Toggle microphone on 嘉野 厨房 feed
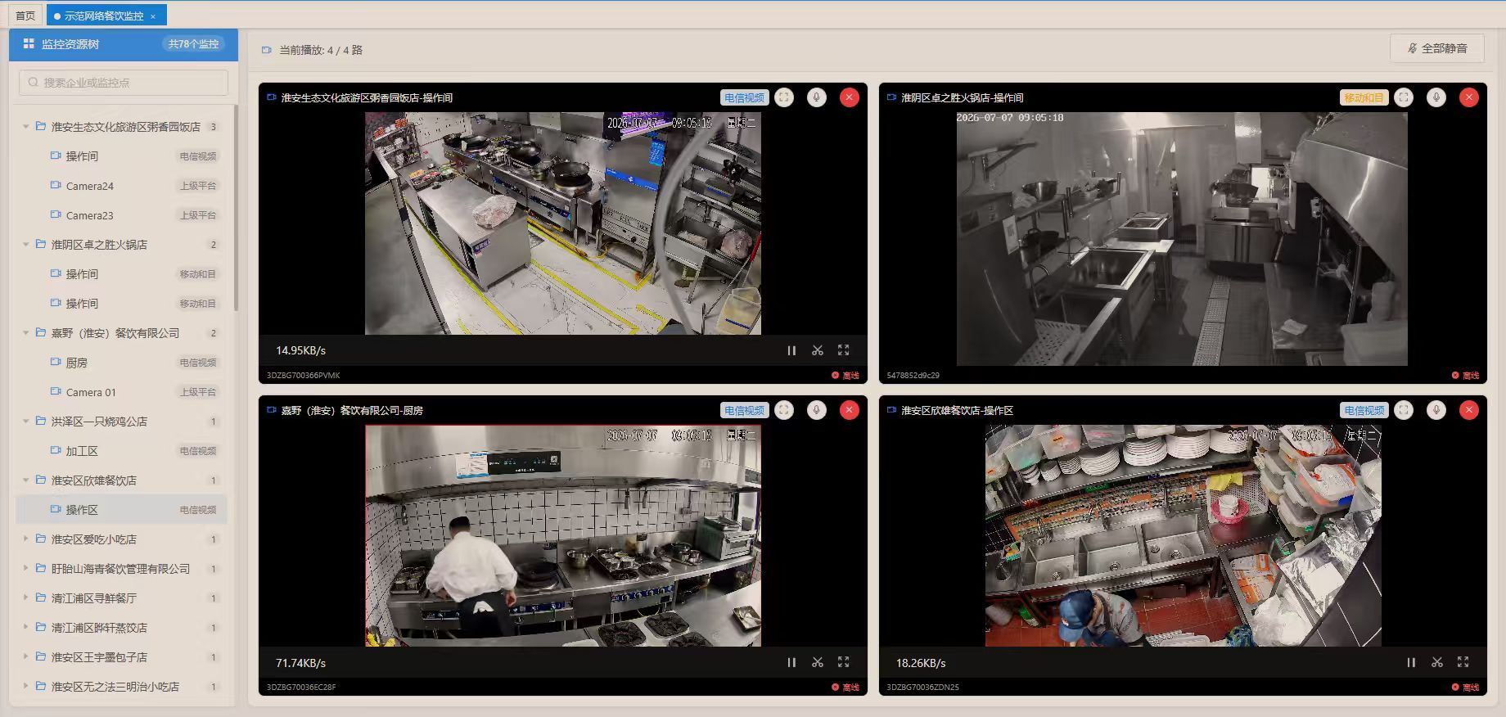1506x717 pixels. 817,410
